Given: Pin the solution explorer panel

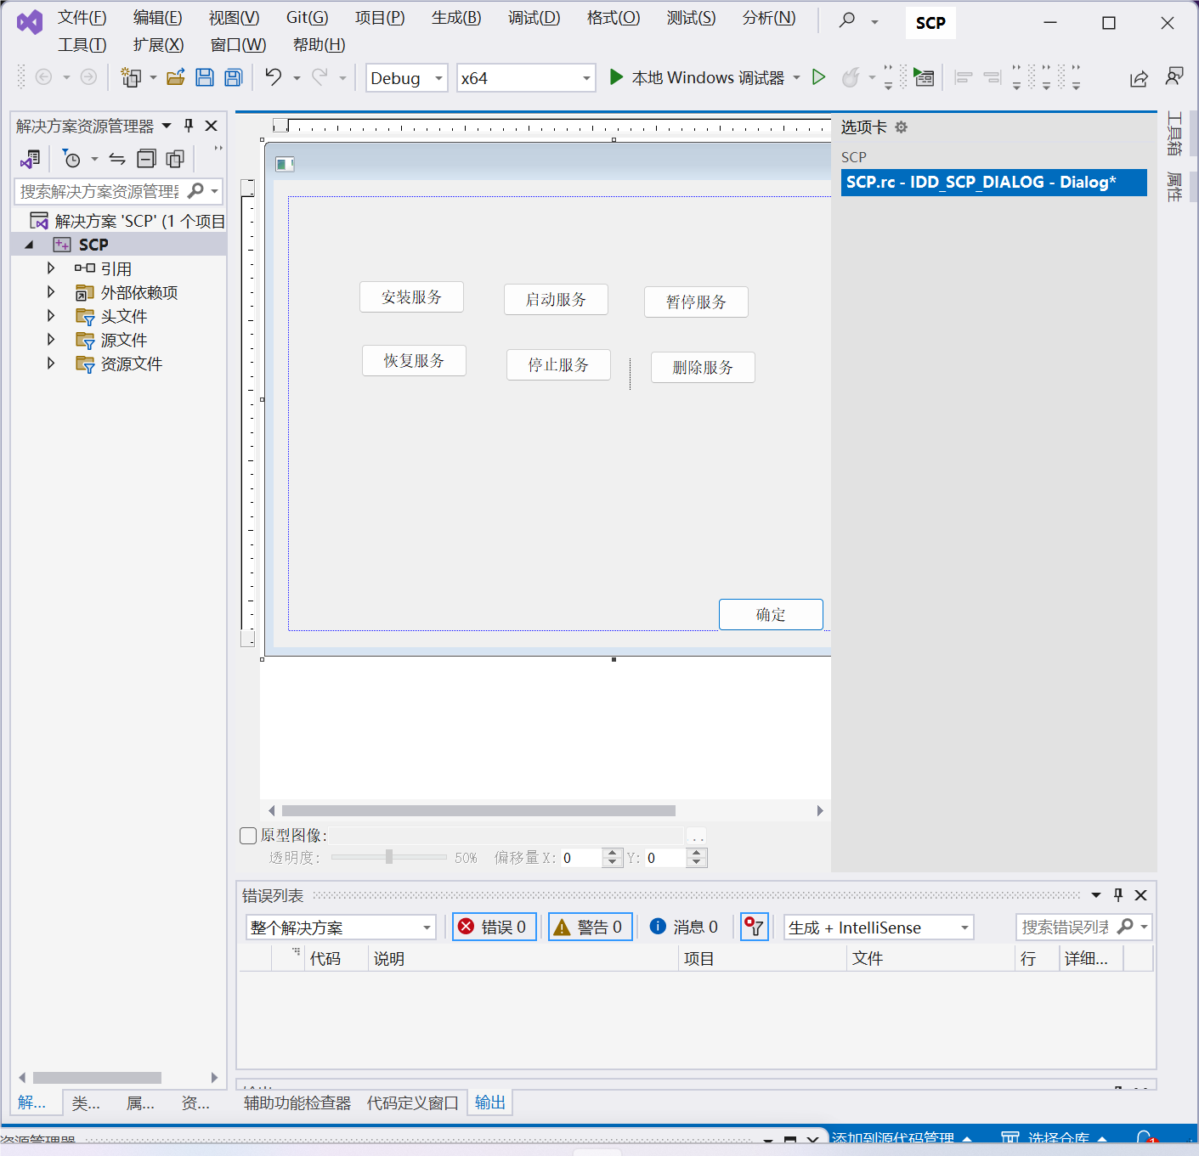Looking at the screenshot, I should (x=189, y=126).
